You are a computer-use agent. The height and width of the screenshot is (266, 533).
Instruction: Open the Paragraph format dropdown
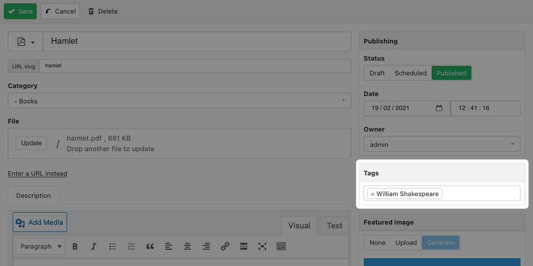pos(40,246)
